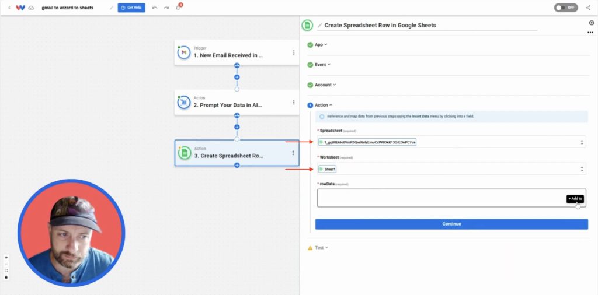Open the W logo home icon
Image resolution: width=598 pixels, height=295 pixels.
point(20,8)
